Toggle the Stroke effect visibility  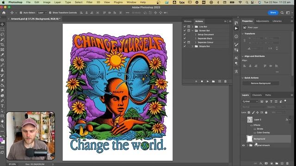click(255, 129)
